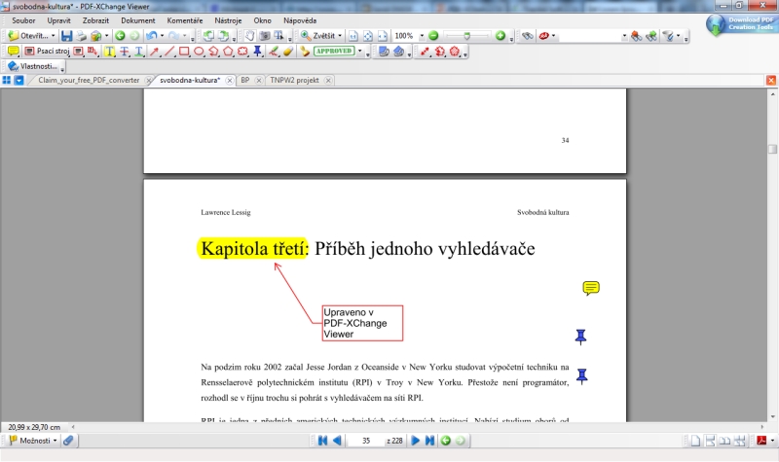The image size is (779, 462).
Task: Click the green zoom out minus button
Action: [x=433, y=36]
